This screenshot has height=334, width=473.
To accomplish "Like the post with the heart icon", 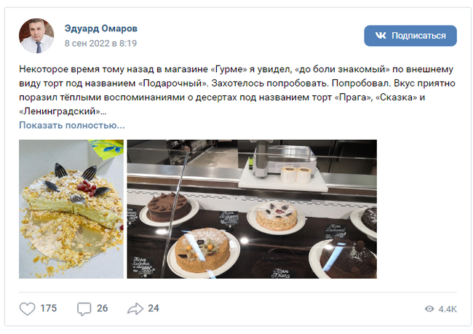I will pyautogui.click(x=27, y=309).
